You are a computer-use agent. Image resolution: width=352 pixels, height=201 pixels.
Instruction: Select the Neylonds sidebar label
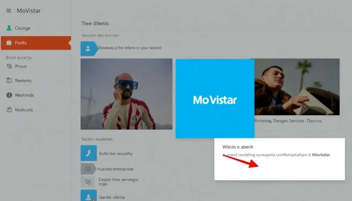[x=24, y=95]
